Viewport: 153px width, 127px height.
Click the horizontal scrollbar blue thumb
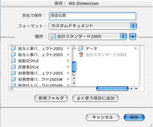pyautogui.click(x=112, y=89)
